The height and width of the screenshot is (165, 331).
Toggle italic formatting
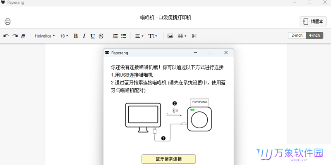[x=84, y=36]
